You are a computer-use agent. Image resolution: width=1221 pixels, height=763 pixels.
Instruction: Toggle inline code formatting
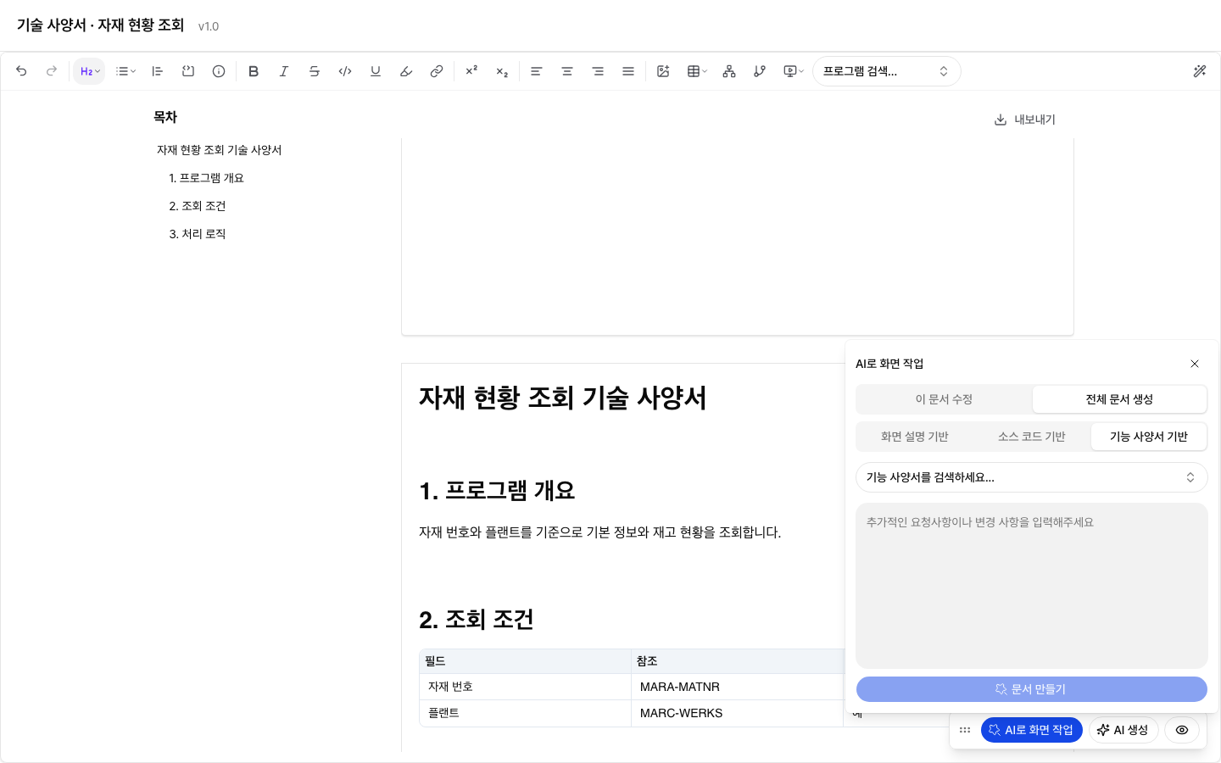tap(345, 71)
